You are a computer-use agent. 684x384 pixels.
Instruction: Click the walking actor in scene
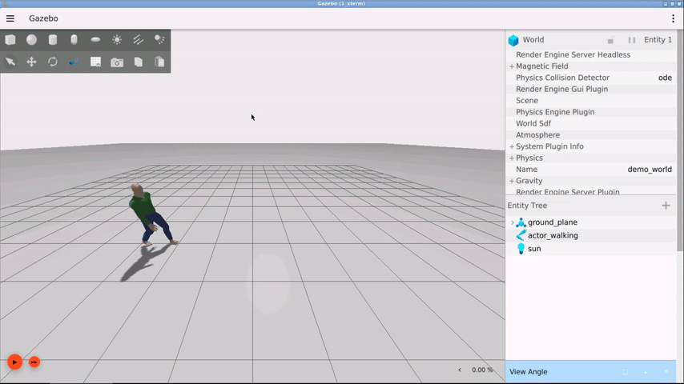coord(149,214)
